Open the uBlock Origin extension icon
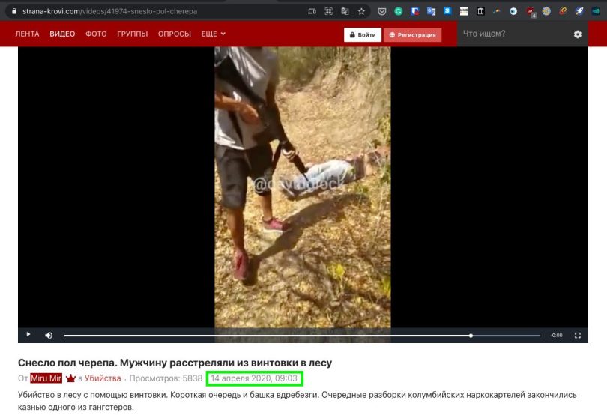This screenshot has width=607, height=415. coord(531,11)
